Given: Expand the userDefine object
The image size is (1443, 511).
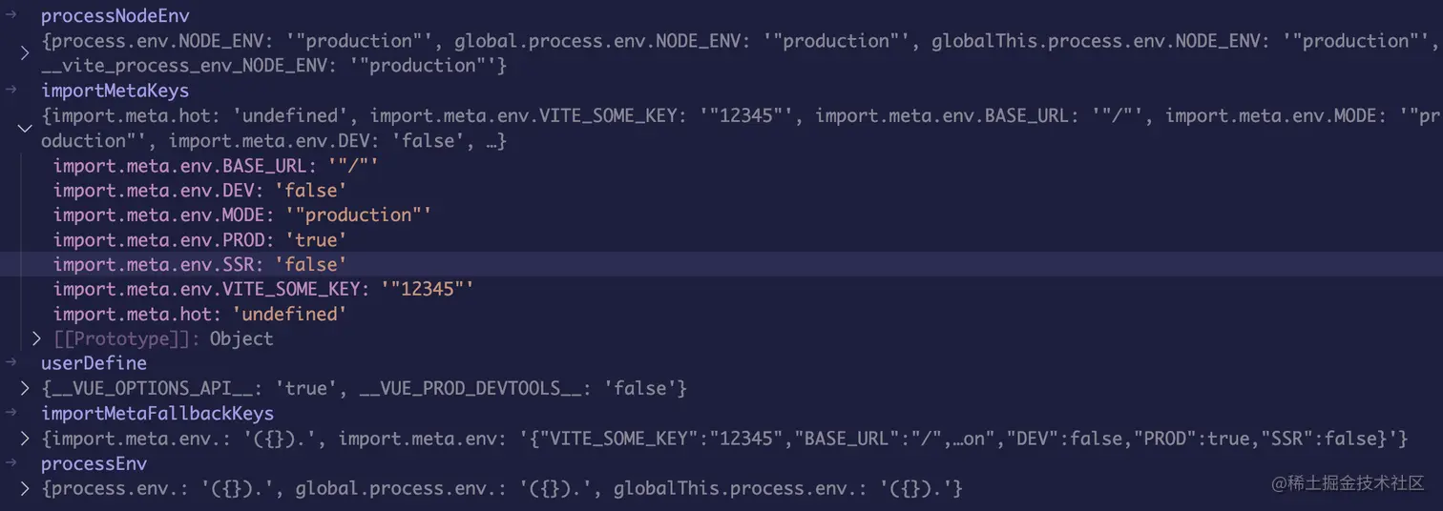Looking at the screenshot, I should 25,389.
